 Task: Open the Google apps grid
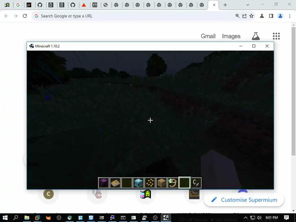tap(276, 36)
